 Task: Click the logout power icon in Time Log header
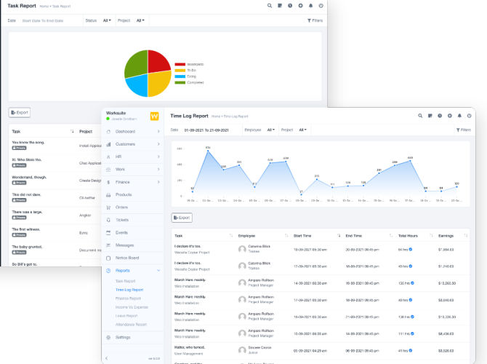(x=469, y=116)
